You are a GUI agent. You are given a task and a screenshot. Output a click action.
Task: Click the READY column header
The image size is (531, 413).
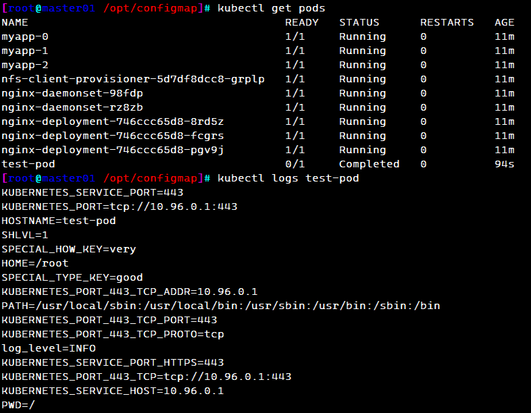302,22
